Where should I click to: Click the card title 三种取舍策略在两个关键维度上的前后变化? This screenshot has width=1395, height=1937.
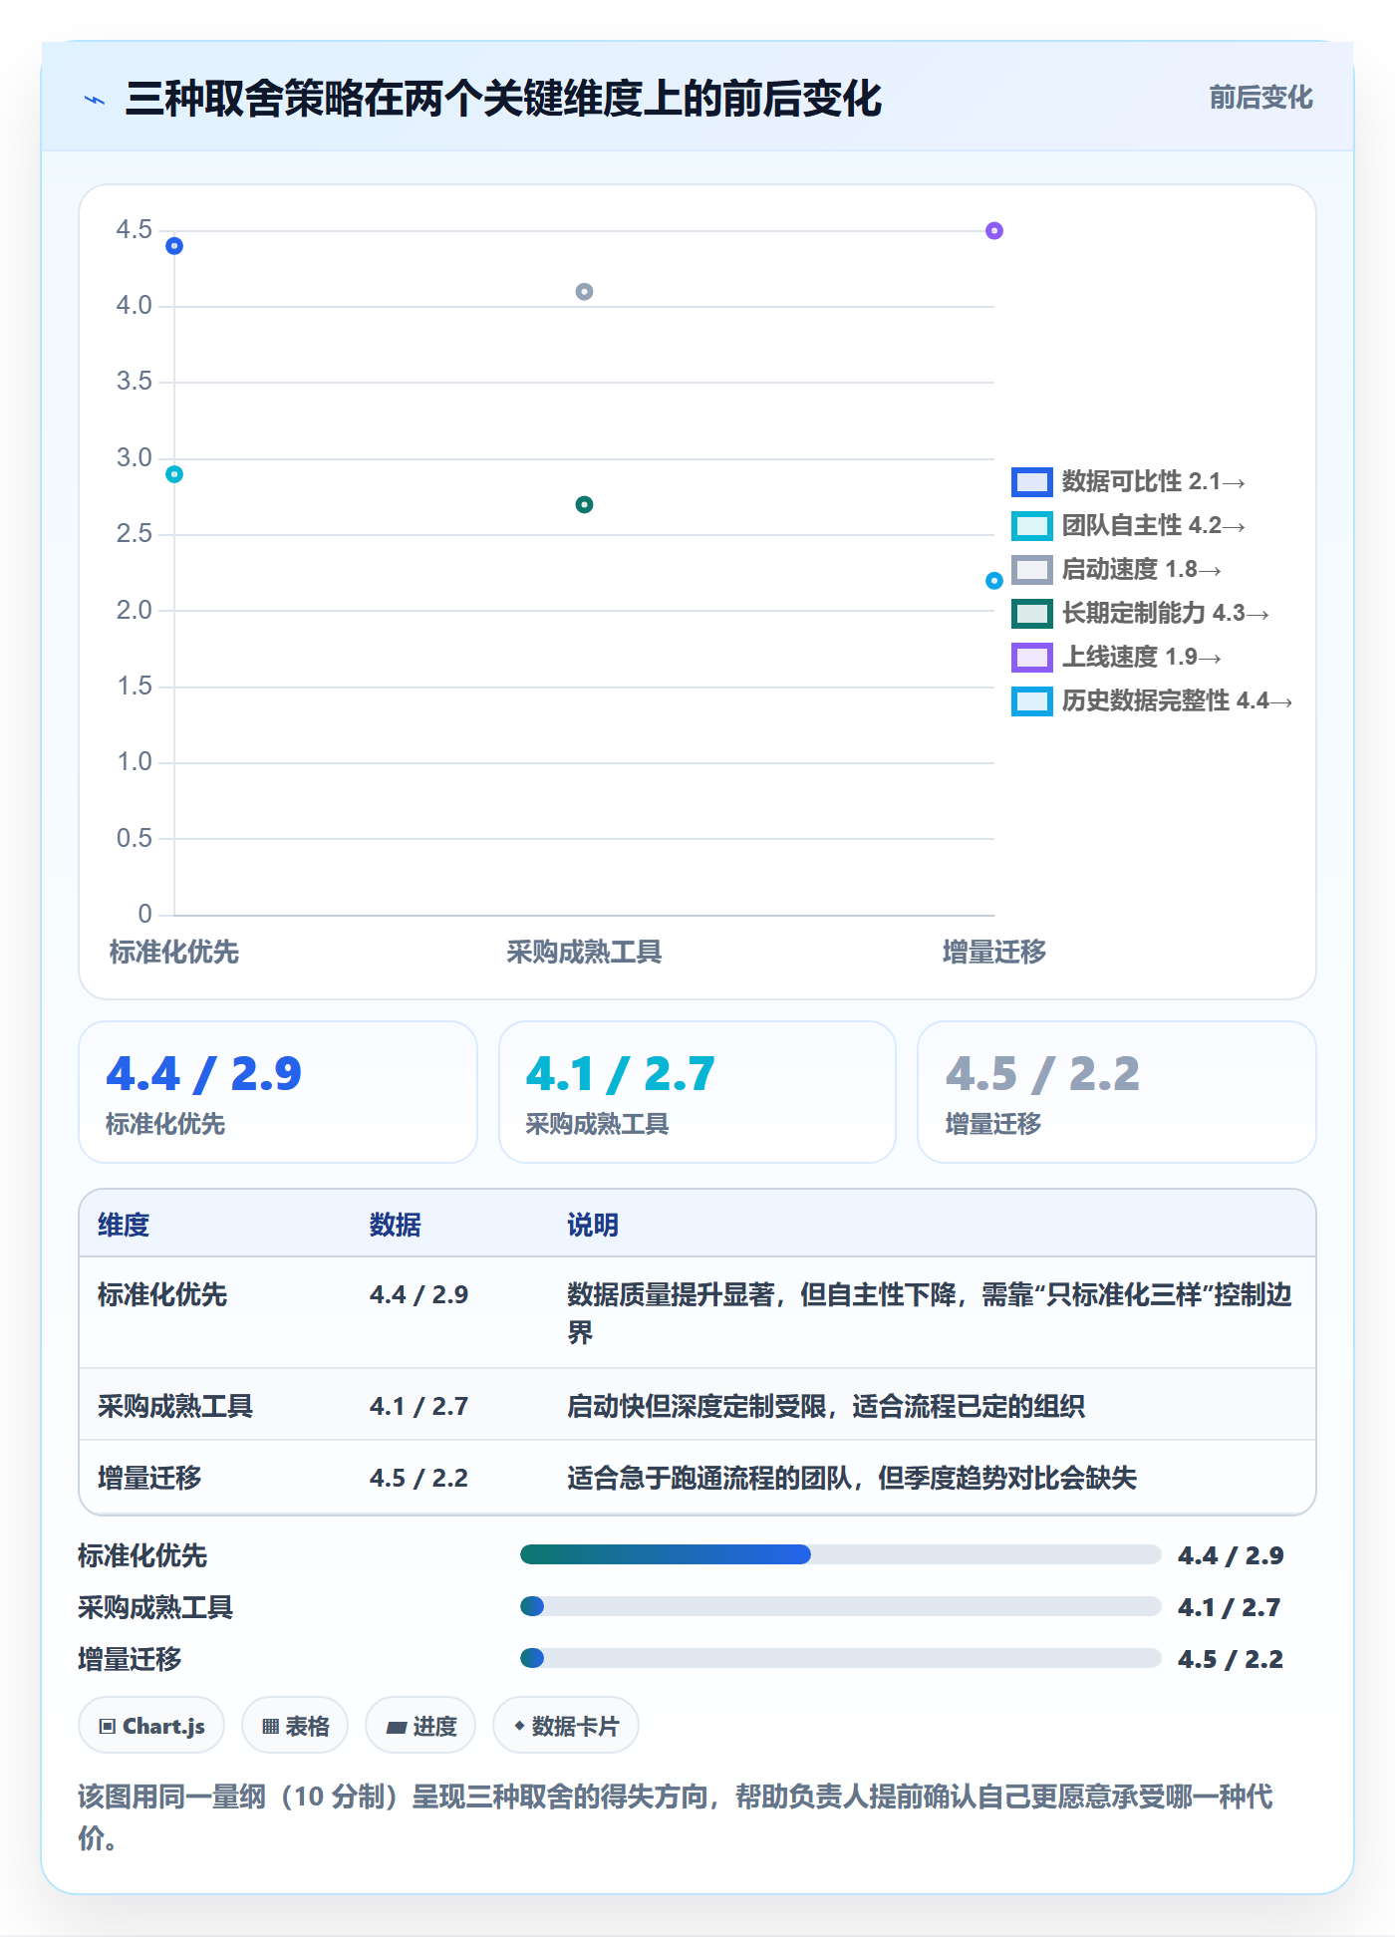503,99
